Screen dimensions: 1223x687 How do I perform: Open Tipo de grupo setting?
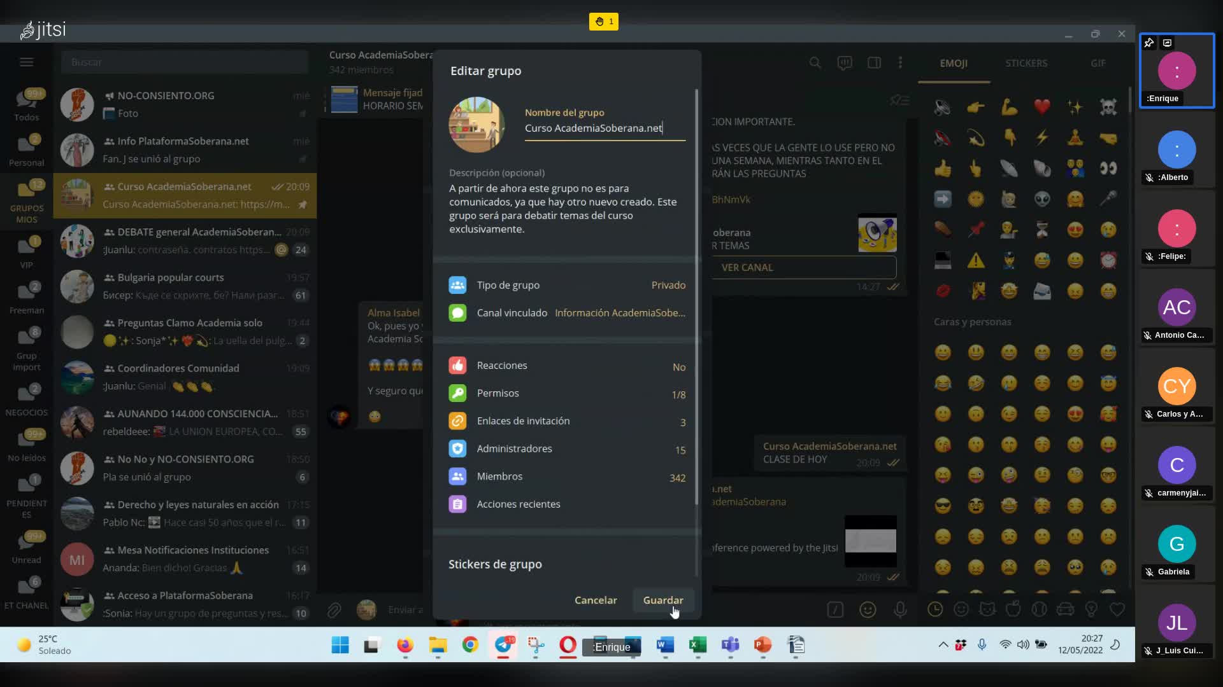click(x=566, y=285)
